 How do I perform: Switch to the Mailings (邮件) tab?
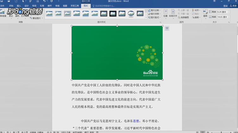(x=50, y=6)
